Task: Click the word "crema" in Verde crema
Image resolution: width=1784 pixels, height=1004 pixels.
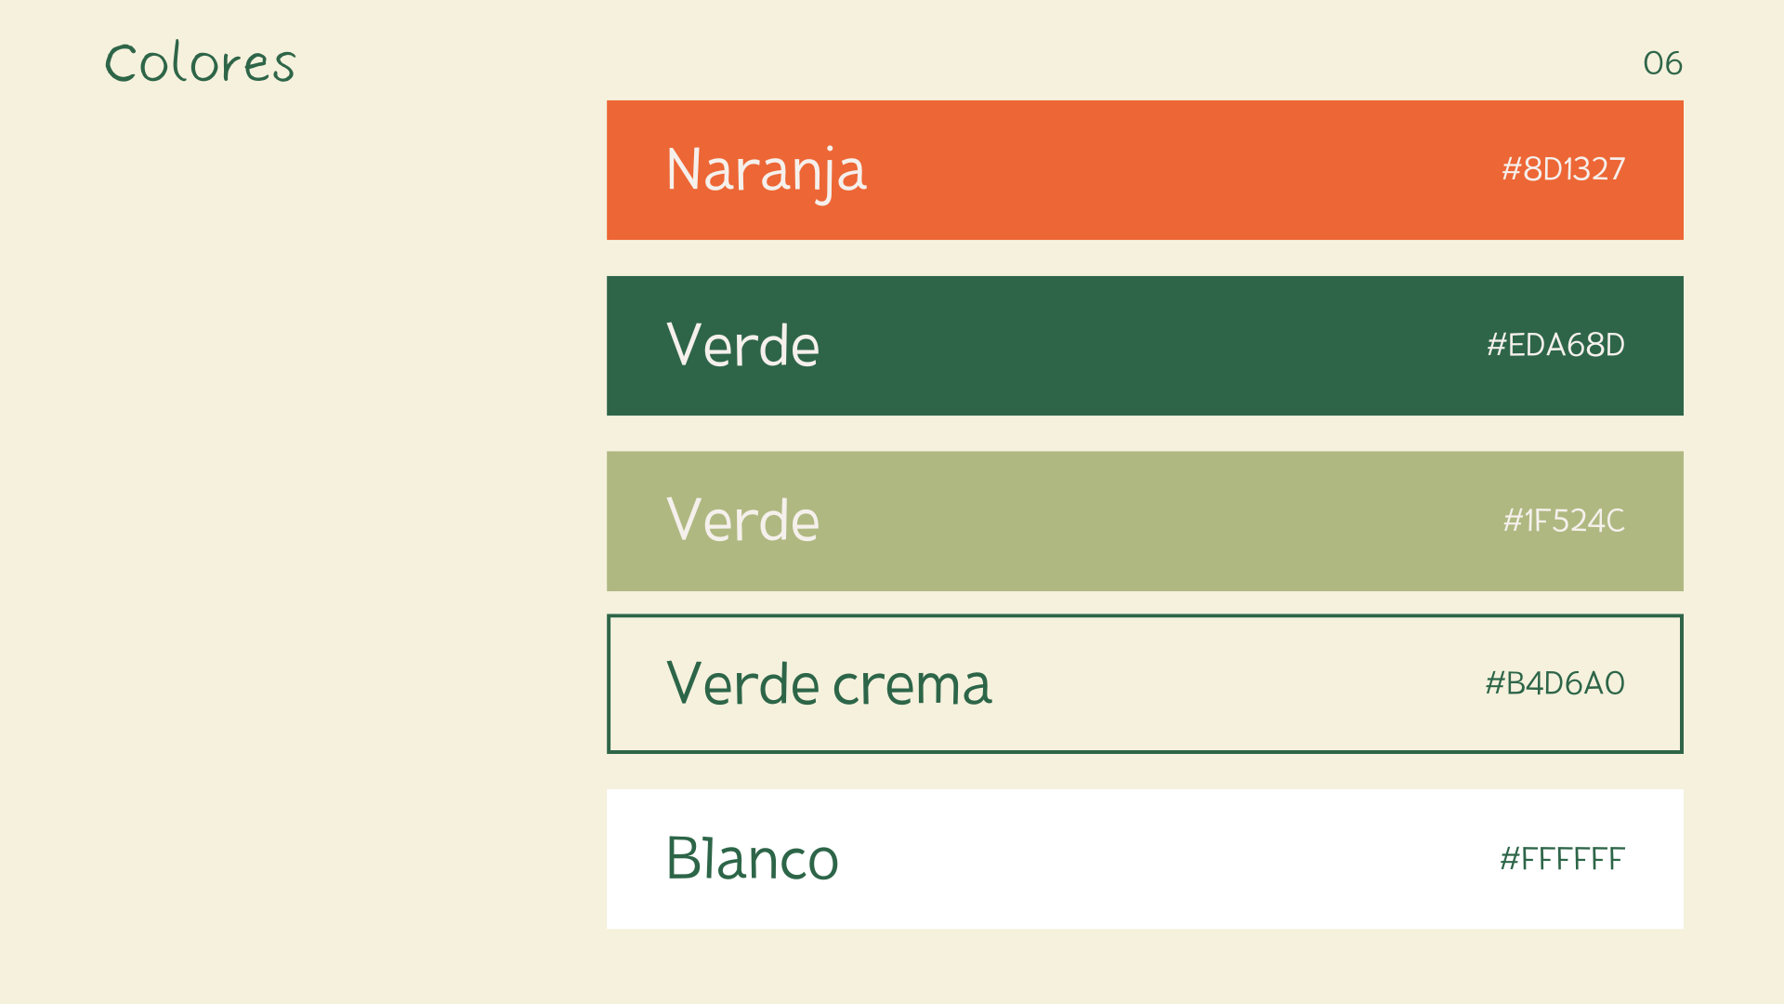Action: tap(912, 686)
